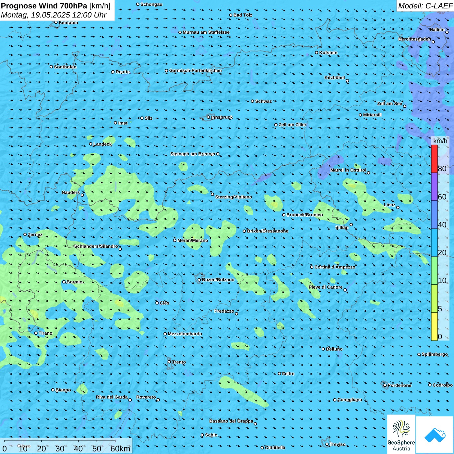Click the 'Bruneck/Brunico' label

pos(305,215)
